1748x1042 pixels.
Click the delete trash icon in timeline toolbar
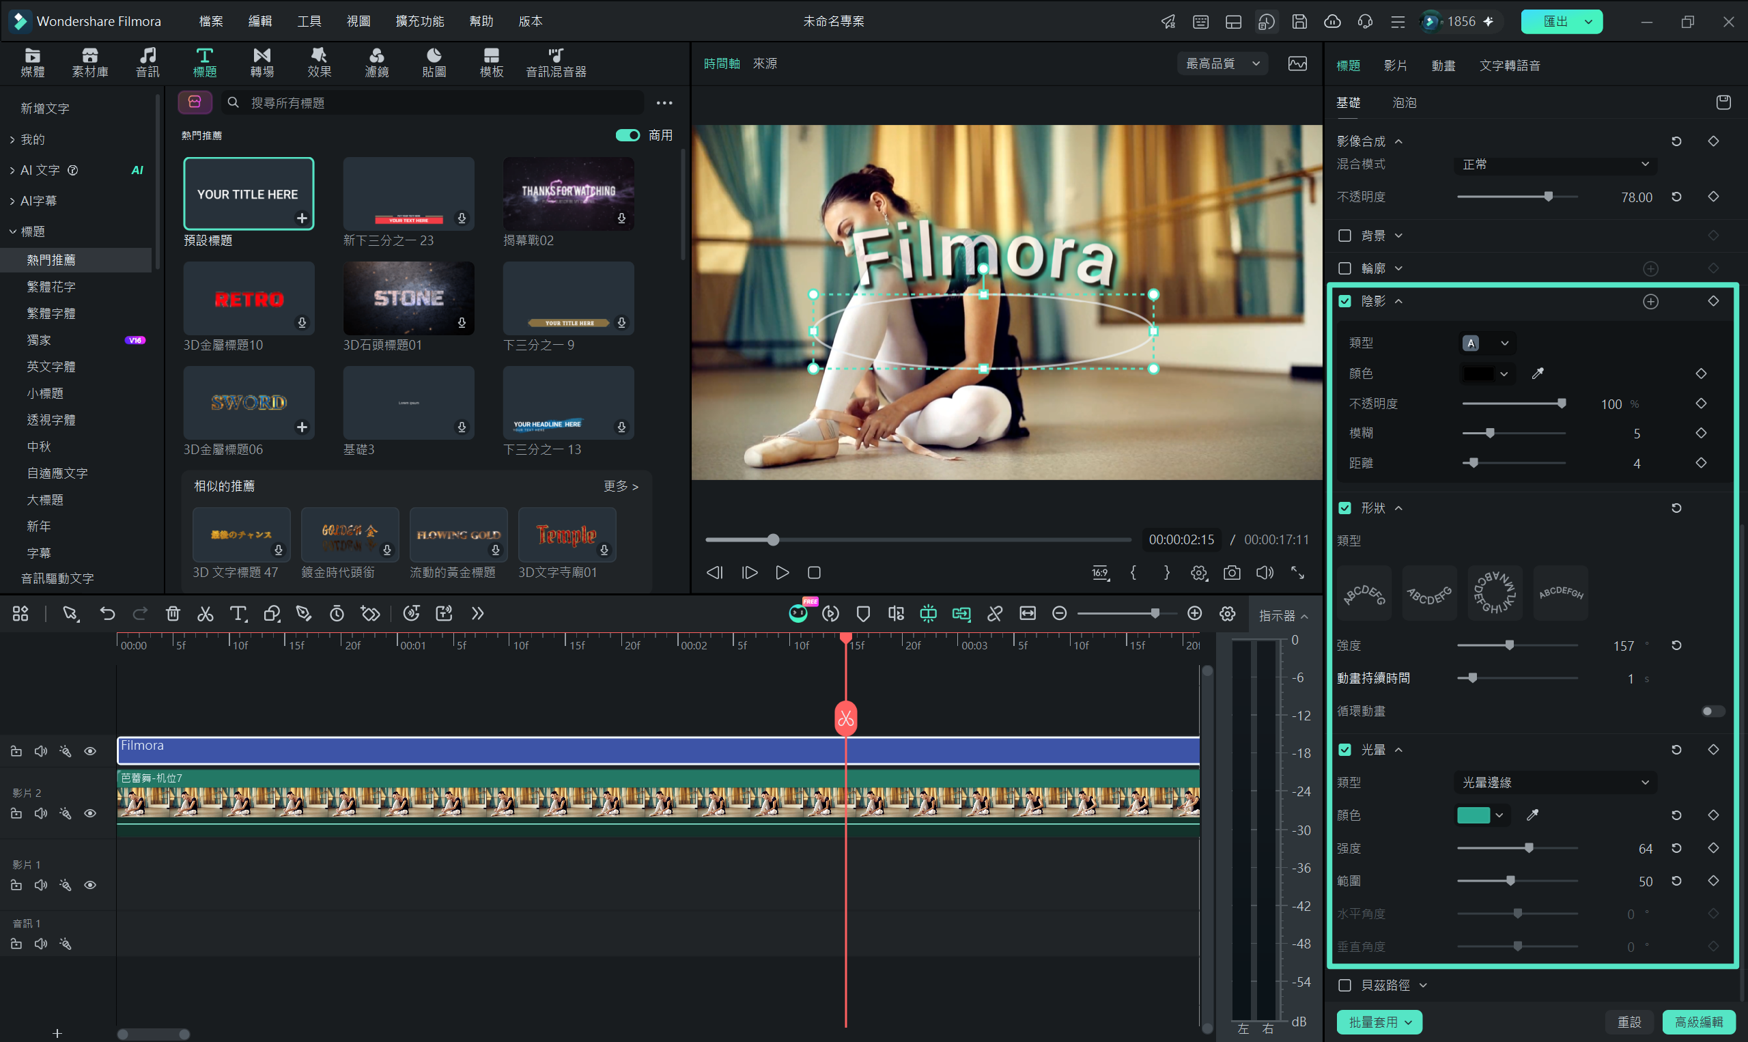pyautogui.click(x=173, y=614)
